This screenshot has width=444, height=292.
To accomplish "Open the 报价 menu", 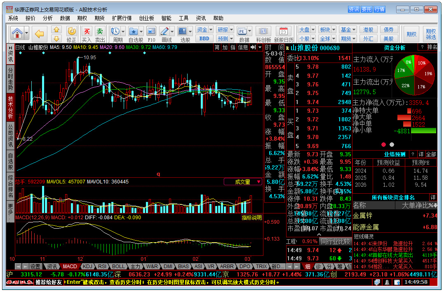I will 30,18.
